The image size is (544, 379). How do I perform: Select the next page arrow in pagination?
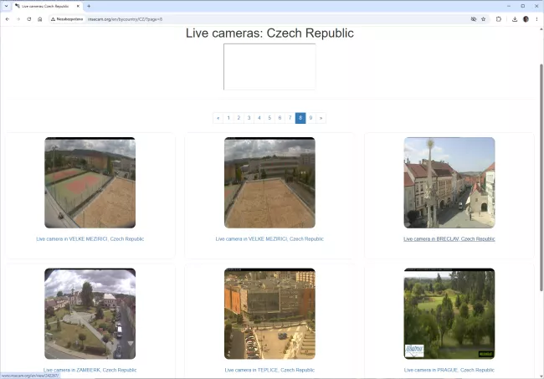point(321,118)
